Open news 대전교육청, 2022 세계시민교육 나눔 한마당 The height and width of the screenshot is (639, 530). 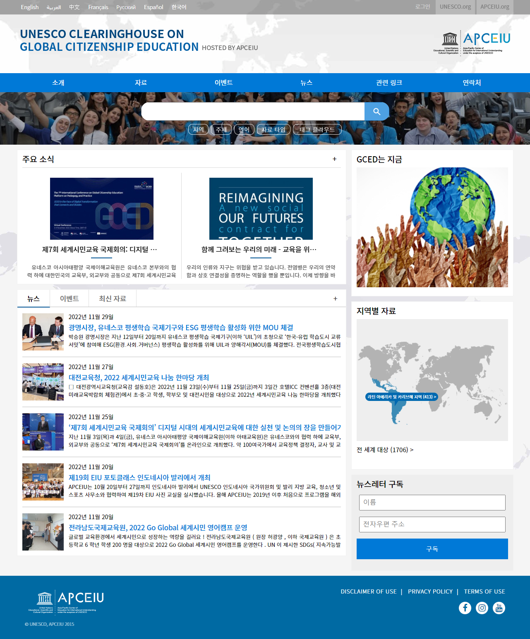tap(139, 377)
